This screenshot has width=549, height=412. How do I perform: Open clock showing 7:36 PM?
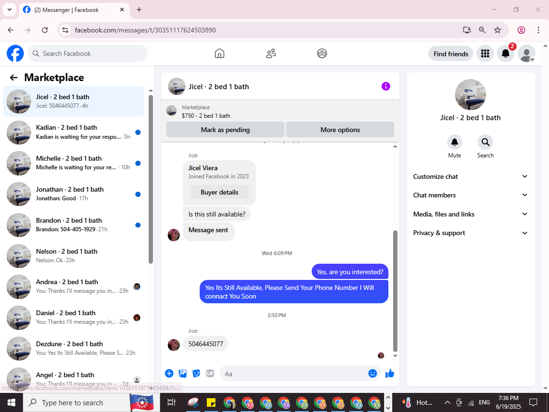pos(508,402)
